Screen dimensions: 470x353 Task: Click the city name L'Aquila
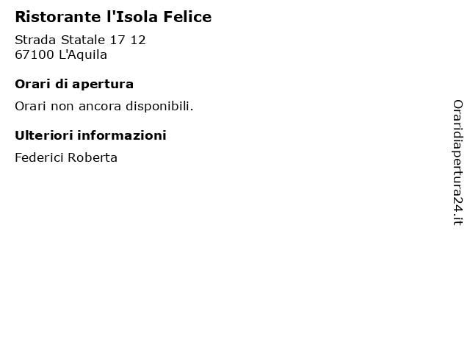(x=83, y=54)
